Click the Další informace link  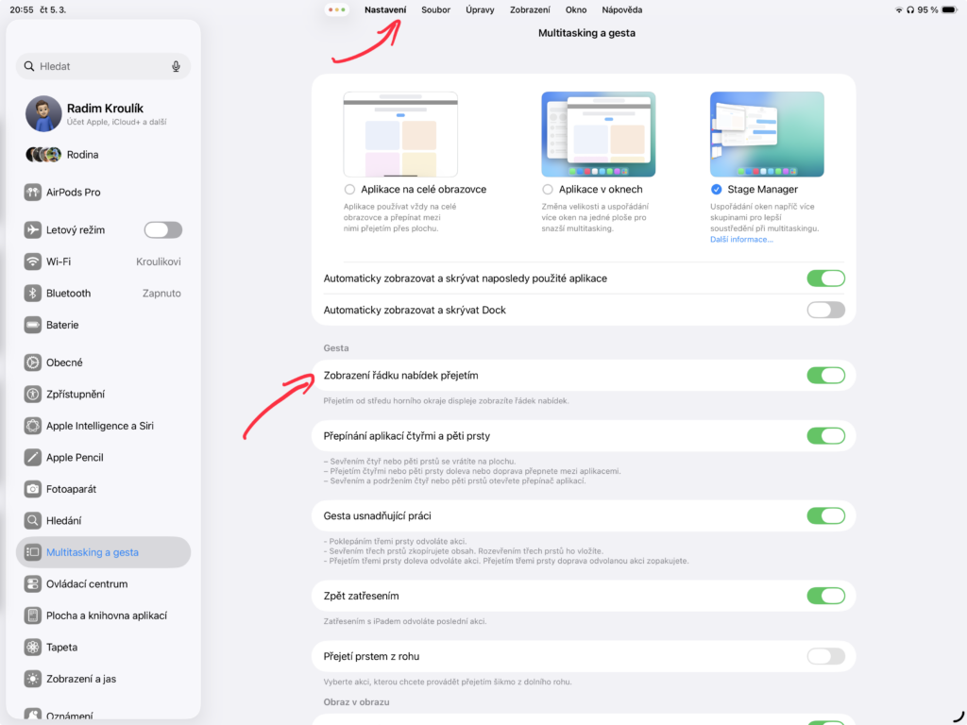pos(741,240)
